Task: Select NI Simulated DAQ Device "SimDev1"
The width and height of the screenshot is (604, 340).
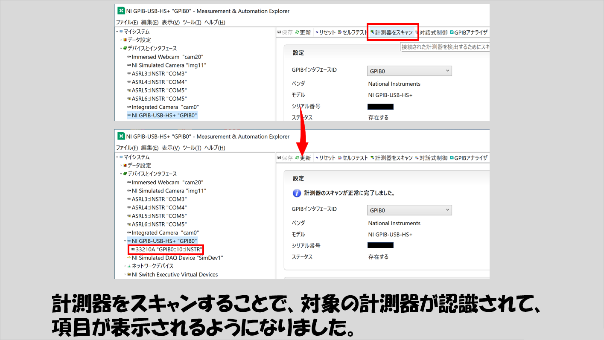Action: 177,258
